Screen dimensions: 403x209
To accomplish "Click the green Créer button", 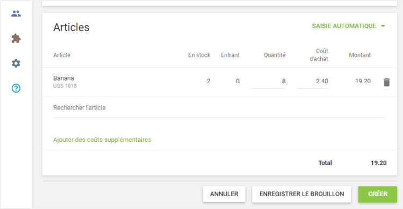I will [x=378, y=194].
